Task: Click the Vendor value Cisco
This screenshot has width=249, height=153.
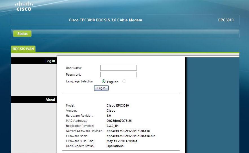Action: (111, 111)
